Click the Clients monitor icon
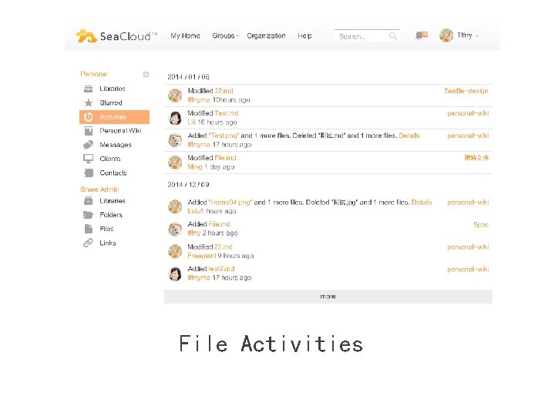This screenshot has width=555, height=416. [88, 159]
